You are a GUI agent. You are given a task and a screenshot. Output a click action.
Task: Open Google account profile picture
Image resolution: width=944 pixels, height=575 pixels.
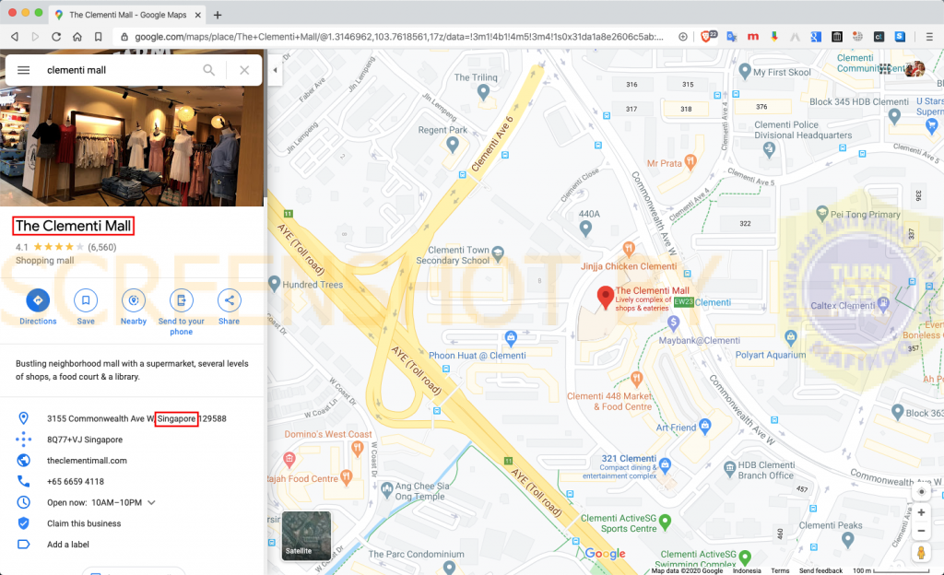point(914,68)
